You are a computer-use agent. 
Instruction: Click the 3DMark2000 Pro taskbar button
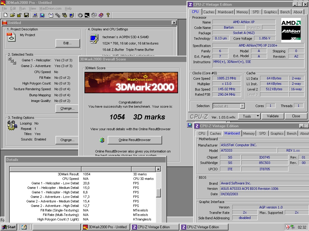coord(105,227)
